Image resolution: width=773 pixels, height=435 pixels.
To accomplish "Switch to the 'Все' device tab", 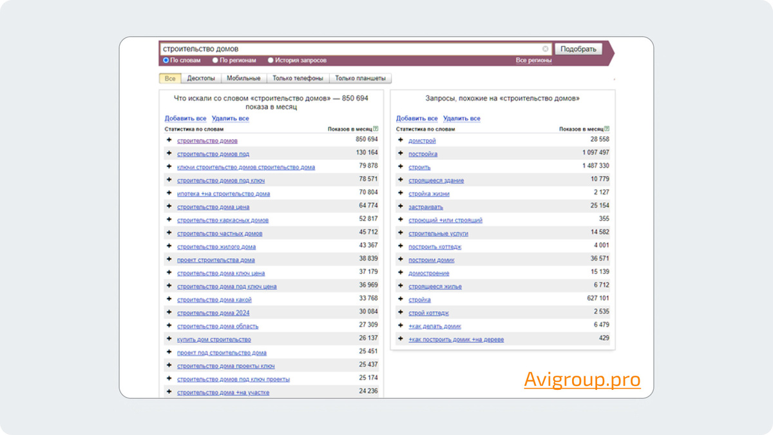I will [x=170, y=79].
